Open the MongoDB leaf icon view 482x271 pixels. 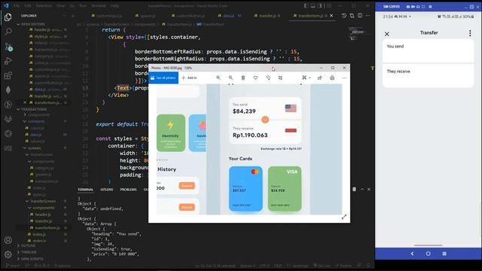pos(8,90)
